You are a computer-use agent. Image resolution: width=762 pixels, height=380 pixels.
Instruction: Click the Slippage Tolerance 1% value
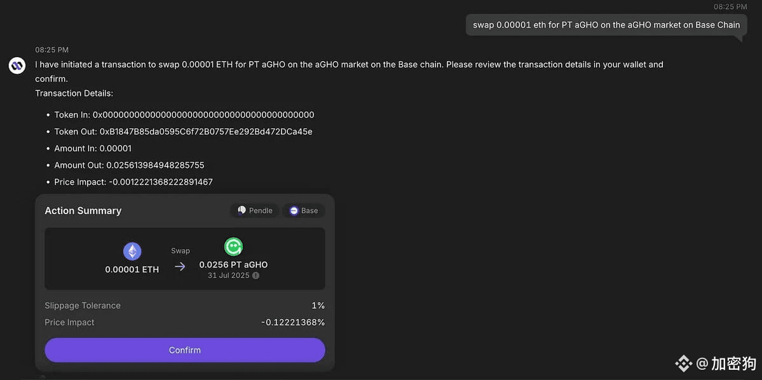318,306
